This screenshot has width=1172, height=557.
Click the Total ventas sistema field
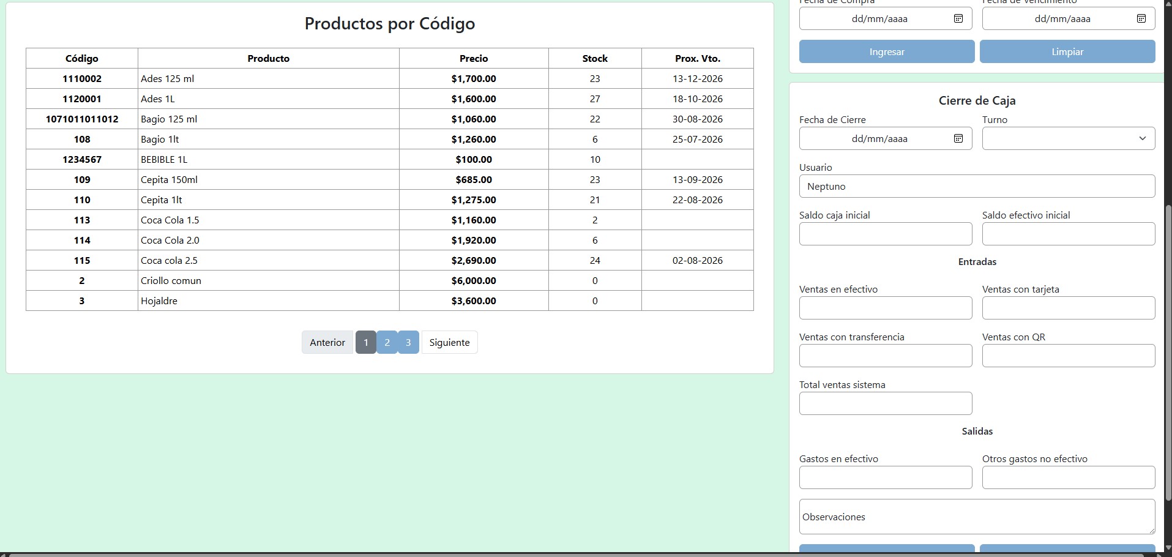tap(886, 403)
